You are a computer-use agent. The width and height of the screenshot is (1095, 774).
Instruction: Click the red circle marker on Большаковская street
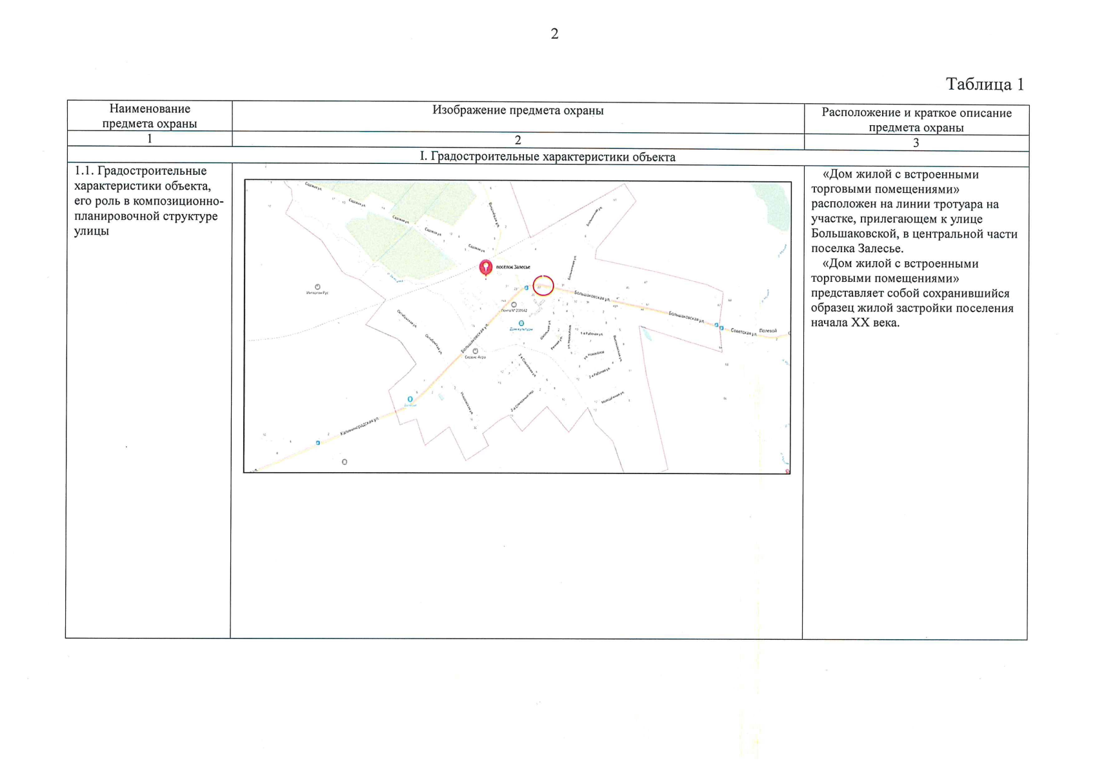tap(543, 285)
